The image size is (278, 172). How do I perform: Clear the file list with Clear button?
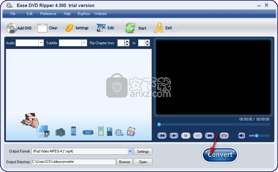48,28
